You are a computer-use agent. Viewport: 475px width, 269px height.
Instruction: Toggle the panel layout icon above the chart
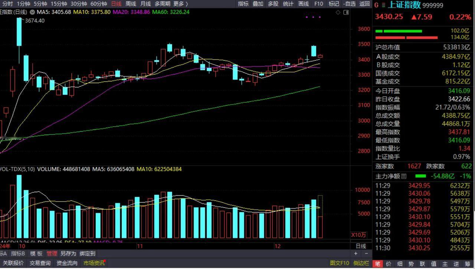[x=346, y=12]
